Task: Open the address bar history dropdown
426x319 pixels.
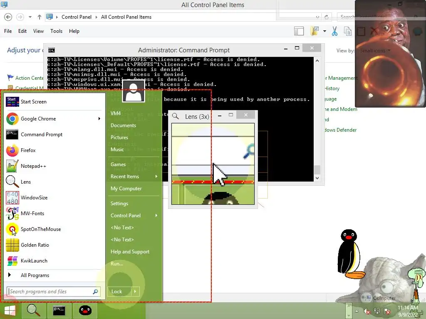Action: coord(317,17)
